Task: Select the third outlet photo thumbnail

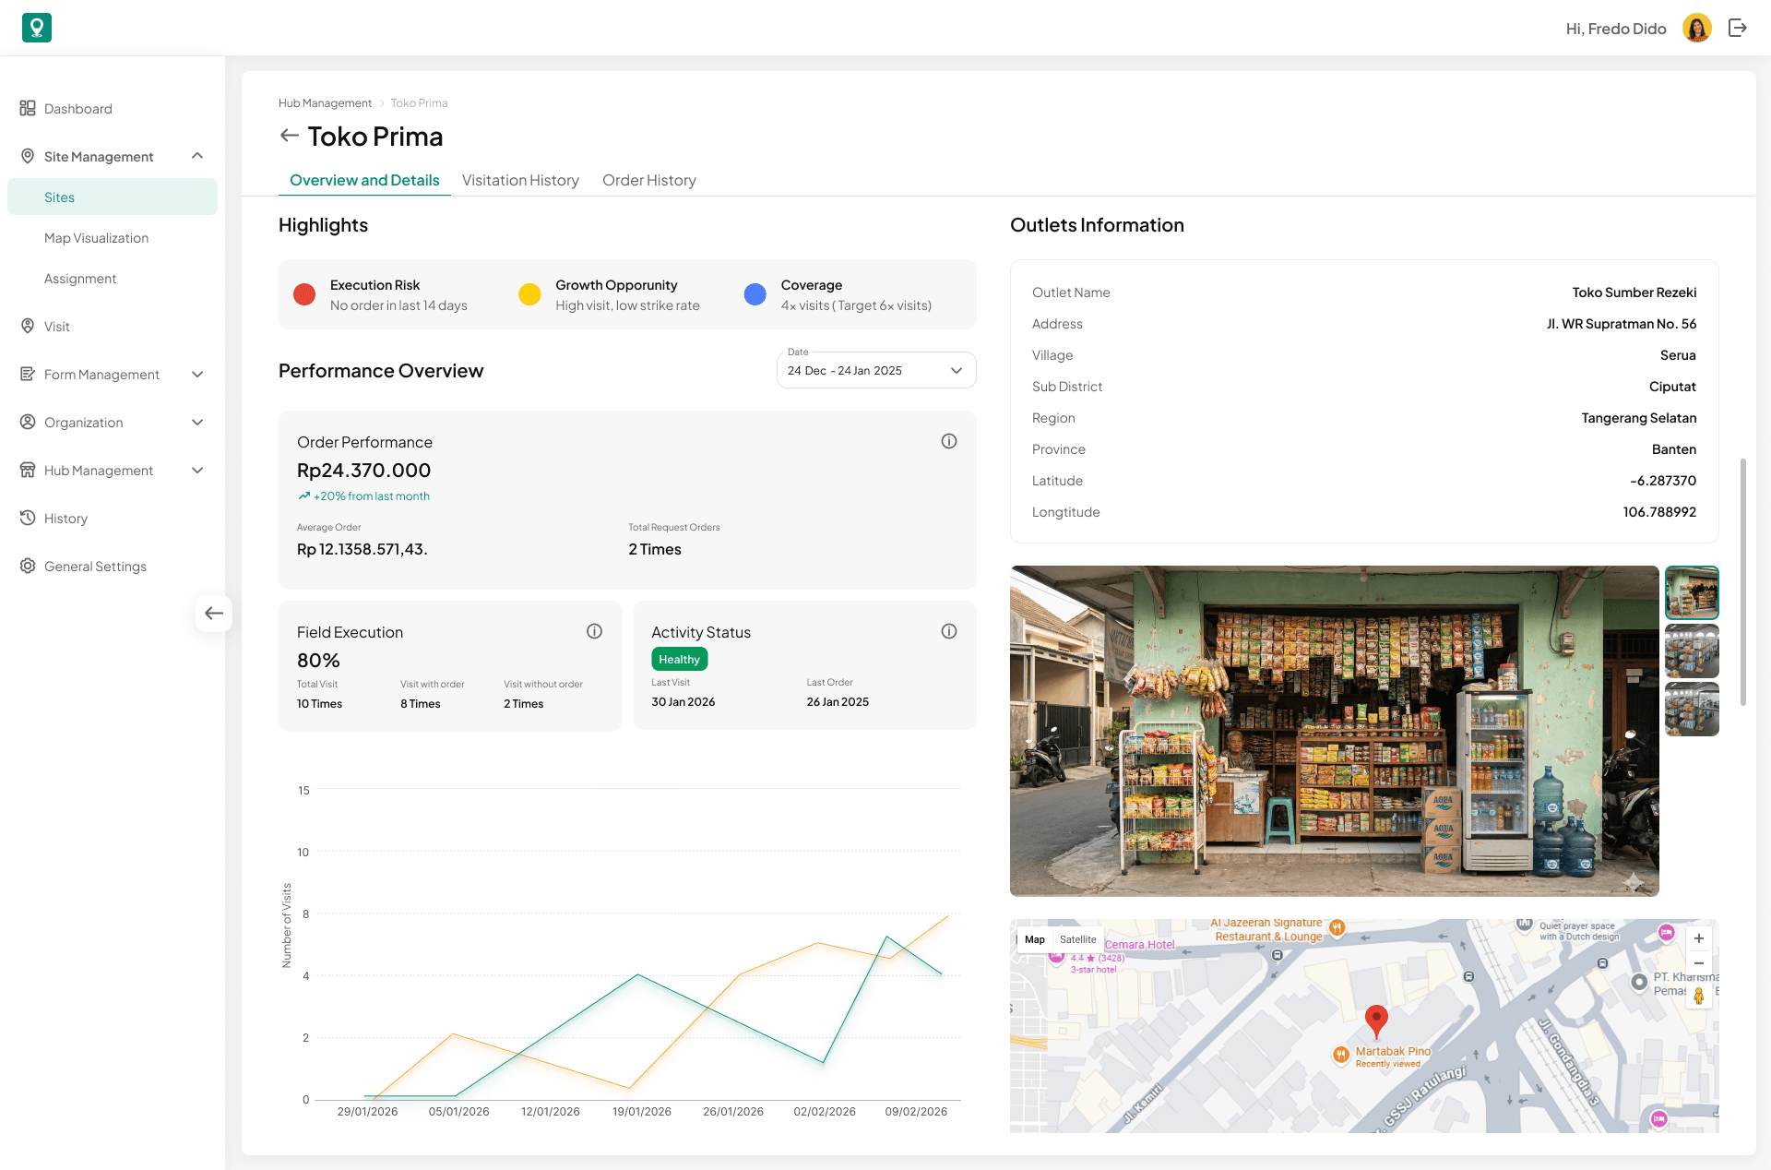Action: (x=1692, y=709)
